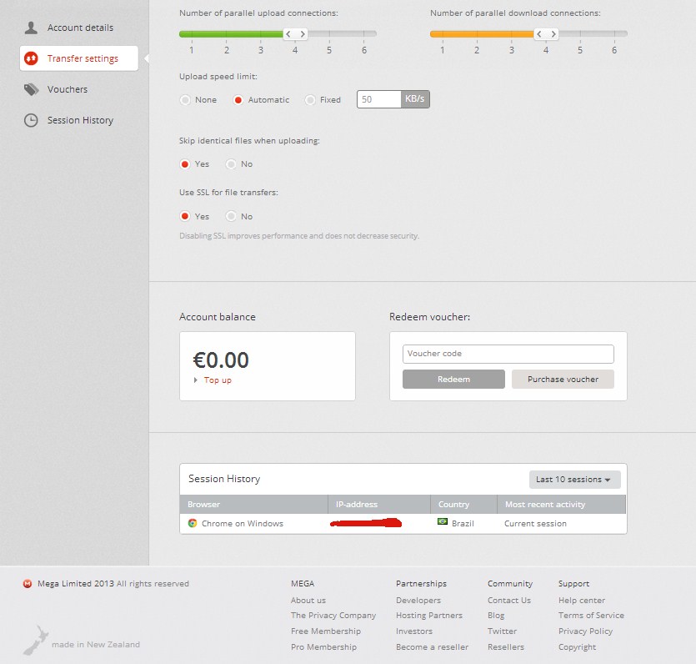696x664 pixels.
Task: Click the New Zealand map icon
Action: pos(35,638)
